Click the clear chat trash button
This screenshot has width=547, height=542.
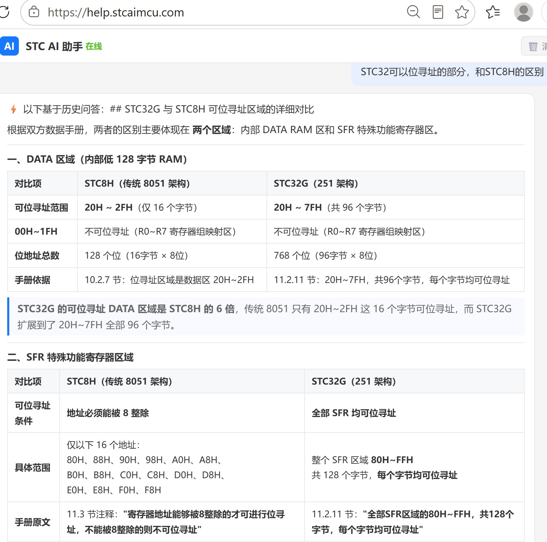coord(534,46)
